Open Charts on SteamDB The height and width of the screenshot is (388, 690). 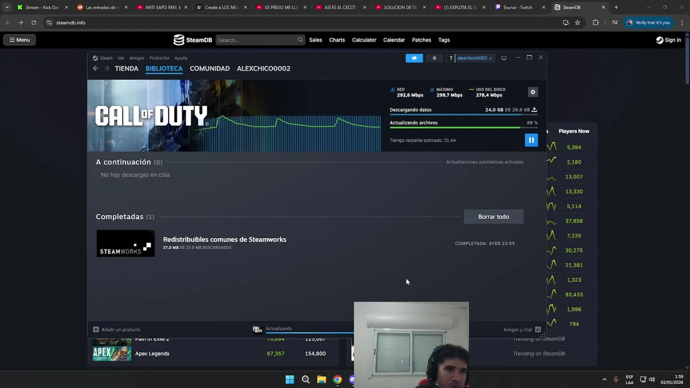[337, 40]
